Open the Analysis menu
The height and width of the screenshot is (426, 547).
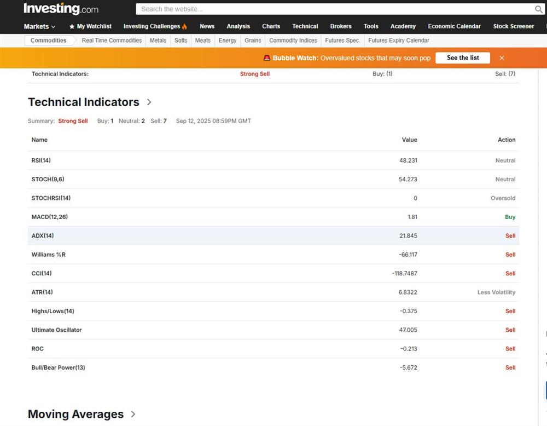(x=238, y=26)
